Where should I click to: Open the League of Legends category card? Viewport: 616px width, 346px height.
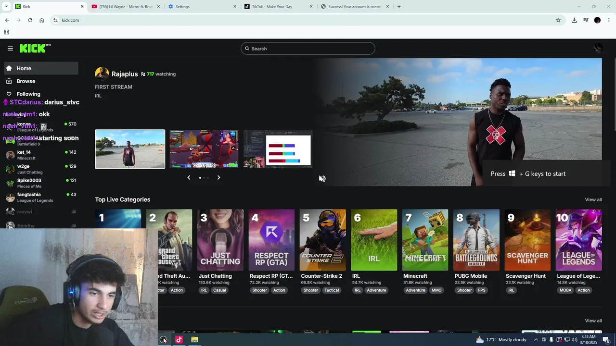point(578,240)
